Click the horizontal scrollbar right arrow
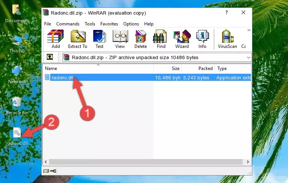Viewport: 288px width, 183px height. point(248,162)
